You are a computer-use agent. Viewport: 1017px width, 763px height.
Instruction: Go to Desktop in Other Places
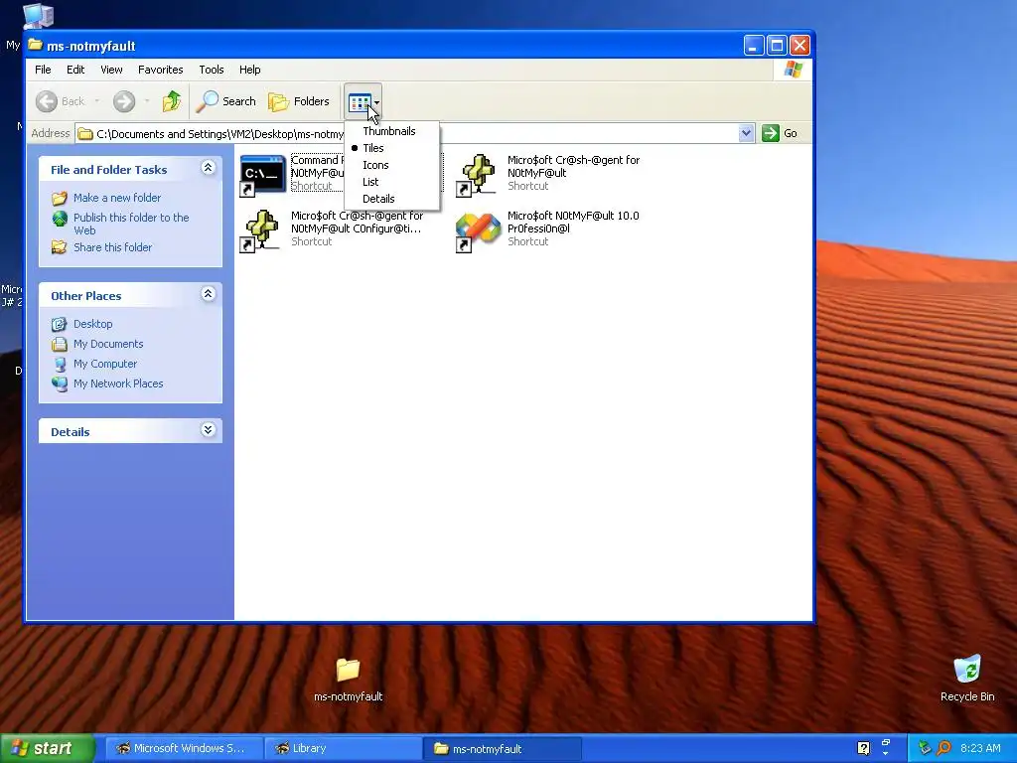(x=92, y=324)
